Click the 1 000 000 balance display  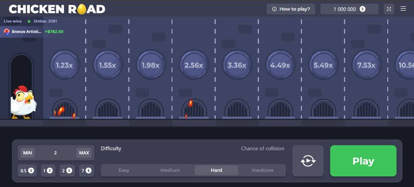click(x=349, y=9)
